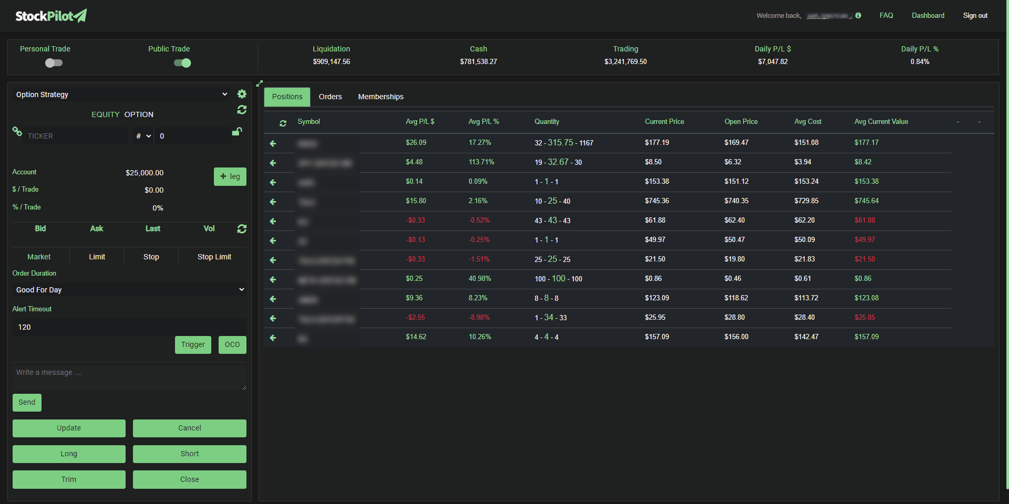
Task: Enable the Personal Trade toggle
Action: click(x=54, y=62)
